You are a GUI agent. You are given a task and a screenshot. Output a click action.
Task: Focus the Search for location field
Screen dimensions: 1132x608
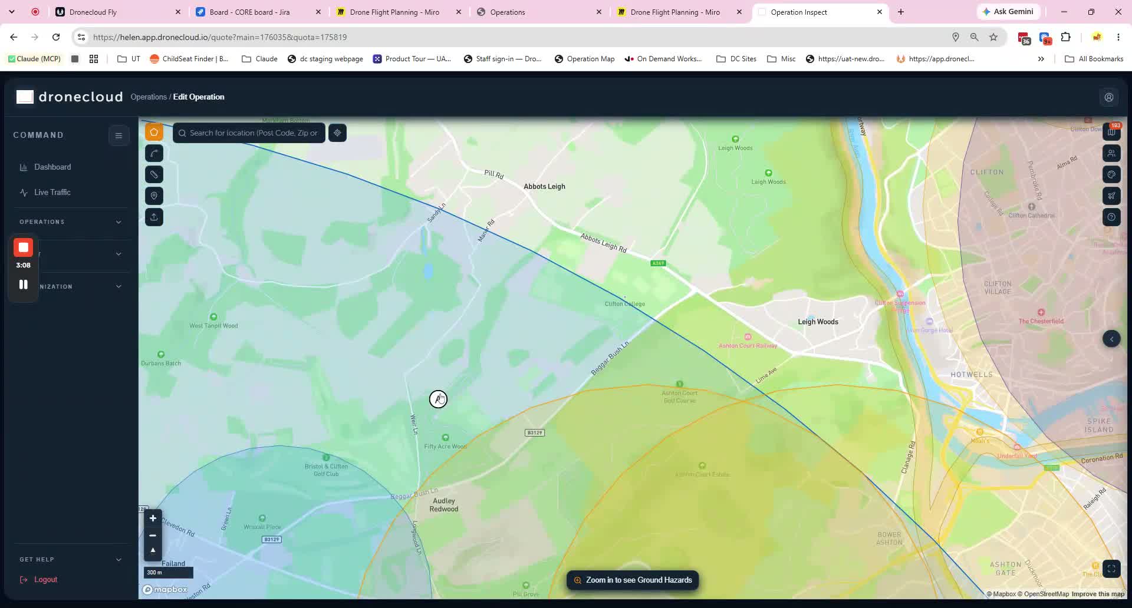tap(249, 133)
